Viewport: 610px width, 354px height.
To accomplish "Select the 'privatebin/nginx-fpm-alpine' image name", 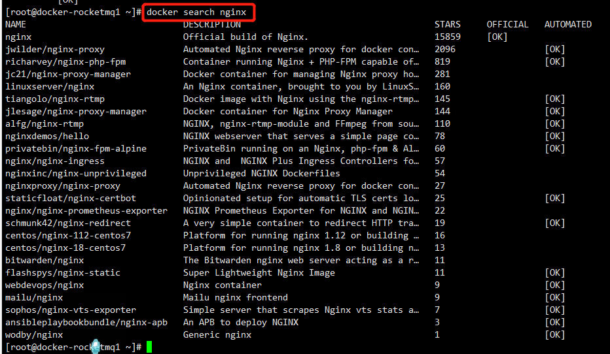I will [76, 149].
